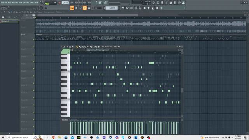Open the FILE menu
Screen dimensions: 249x140
2,3
